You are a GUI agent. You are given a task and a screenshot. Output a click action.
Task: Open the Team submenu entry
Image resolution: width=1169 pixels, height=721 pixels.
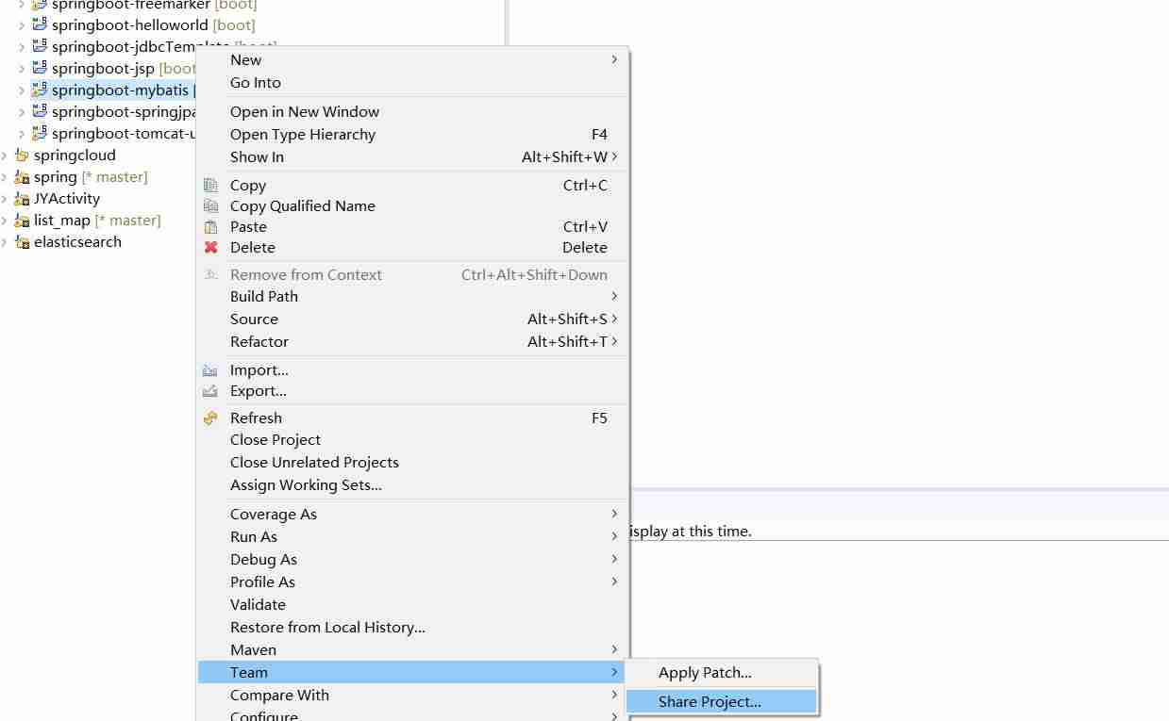[413, 672]
